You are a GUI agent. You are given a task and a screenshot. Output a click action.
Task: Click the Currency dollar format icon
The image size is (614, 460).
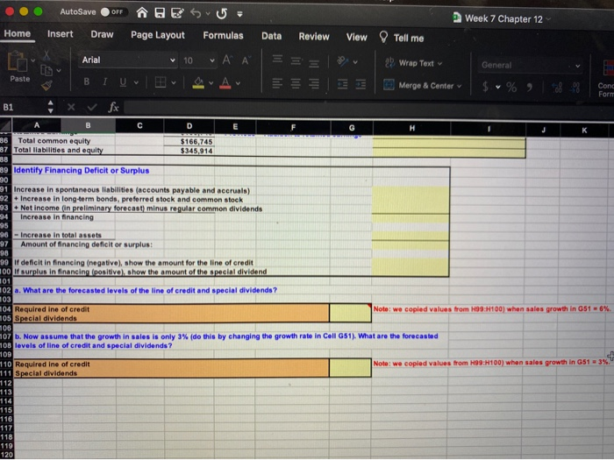pyautogui.click(x=486, y=86)
